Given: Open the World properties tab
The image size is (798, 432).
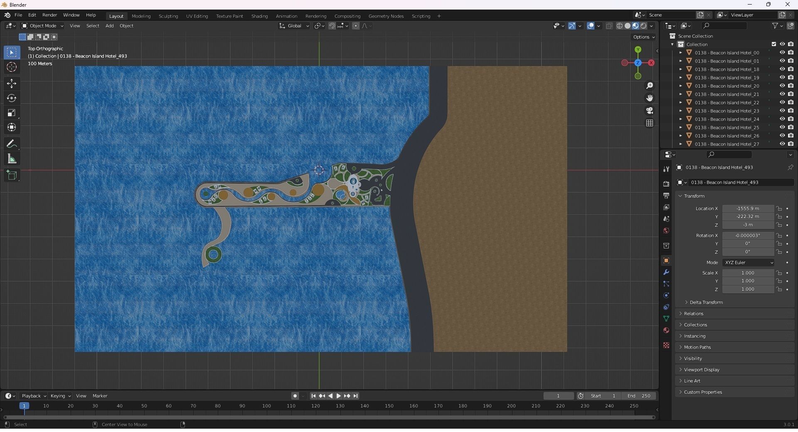Looking at the screenshot, I should (666, 231).
